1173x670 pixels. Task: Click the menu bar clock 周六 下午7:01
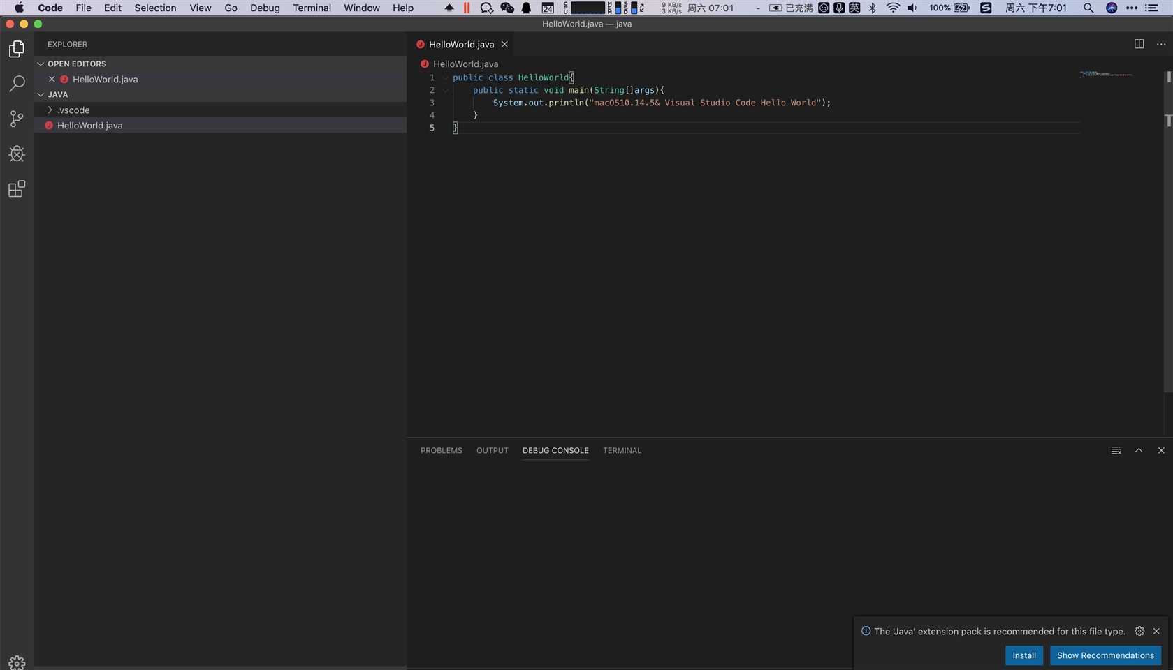pos(1036,8)
